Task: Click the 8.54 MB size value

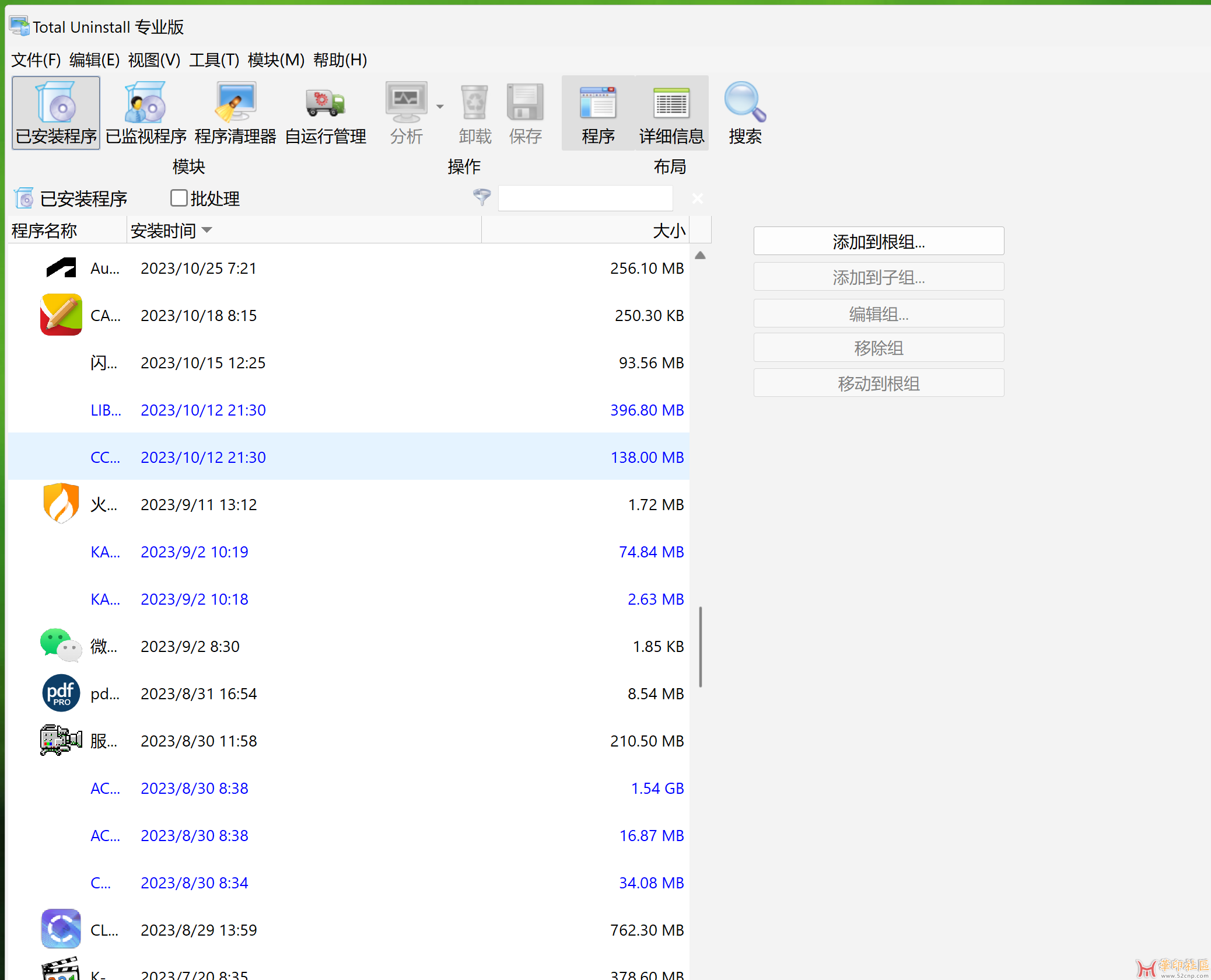Action: click(x=656, y=693)
